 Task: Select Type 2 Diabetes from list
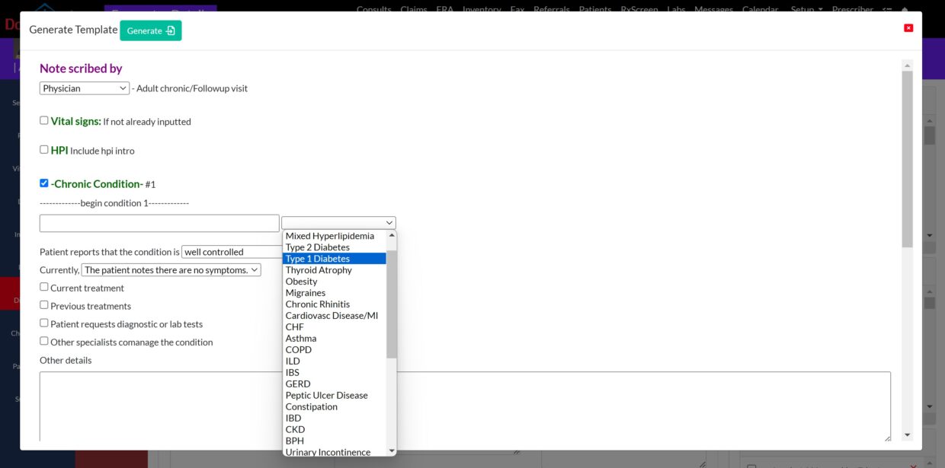click(318, 247)
